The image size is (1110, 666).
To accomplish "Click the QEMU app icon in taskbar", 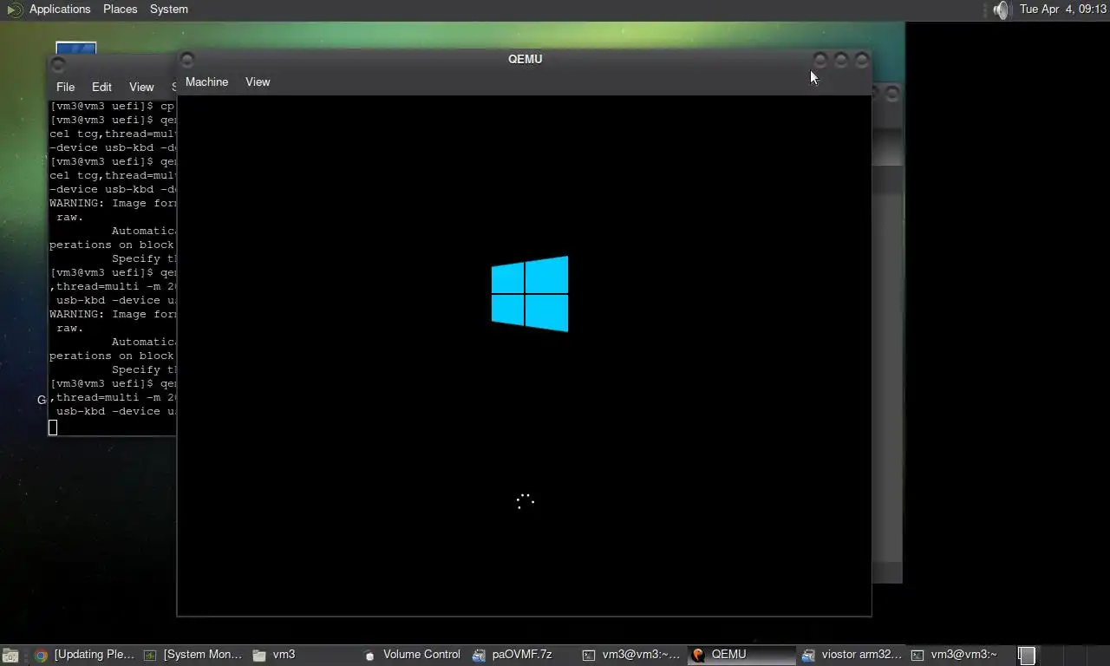I will pos(697,656).
